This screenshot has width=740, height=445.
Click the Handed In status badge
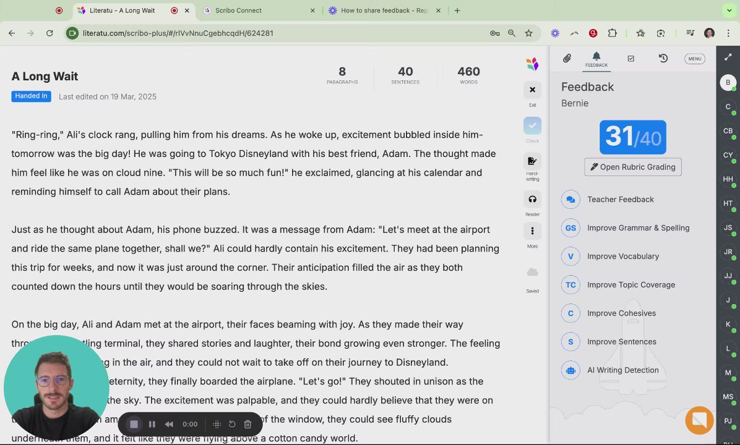click(31, 96)
